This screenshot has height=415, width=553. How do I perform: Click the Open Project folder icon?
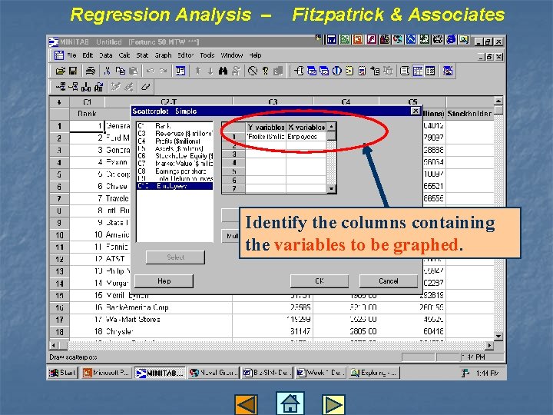[x=61, y=71]
